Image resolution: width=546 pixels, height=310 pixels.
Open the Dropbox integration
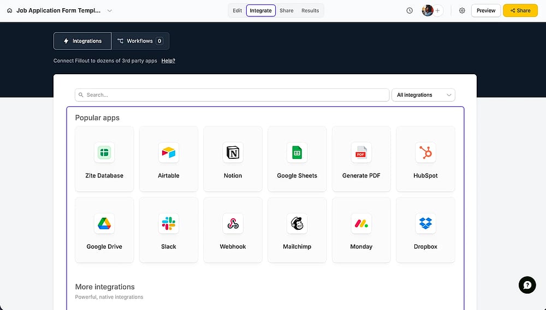click(425, 230)
